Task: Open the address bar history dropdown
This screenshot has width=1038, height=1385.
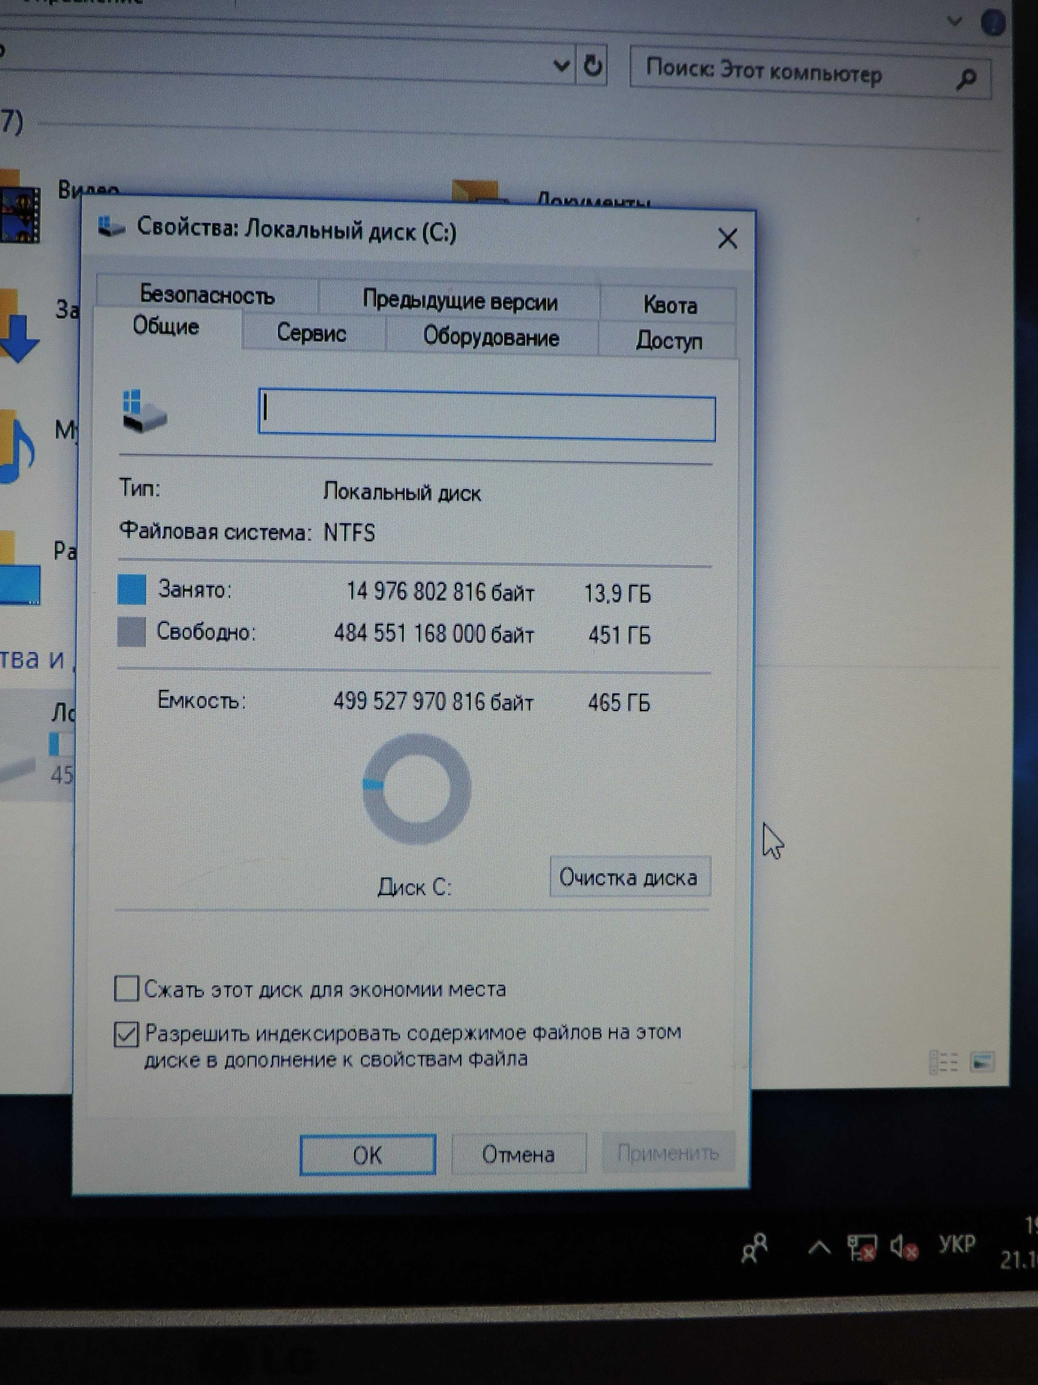Action: pos(562,65)
